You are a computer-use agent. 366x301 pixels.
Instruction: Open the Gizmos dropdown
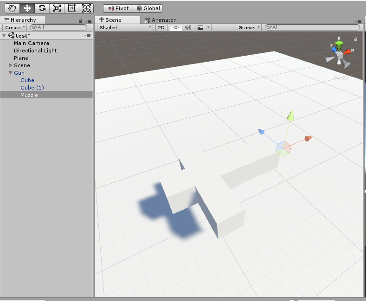click(249, 27)
